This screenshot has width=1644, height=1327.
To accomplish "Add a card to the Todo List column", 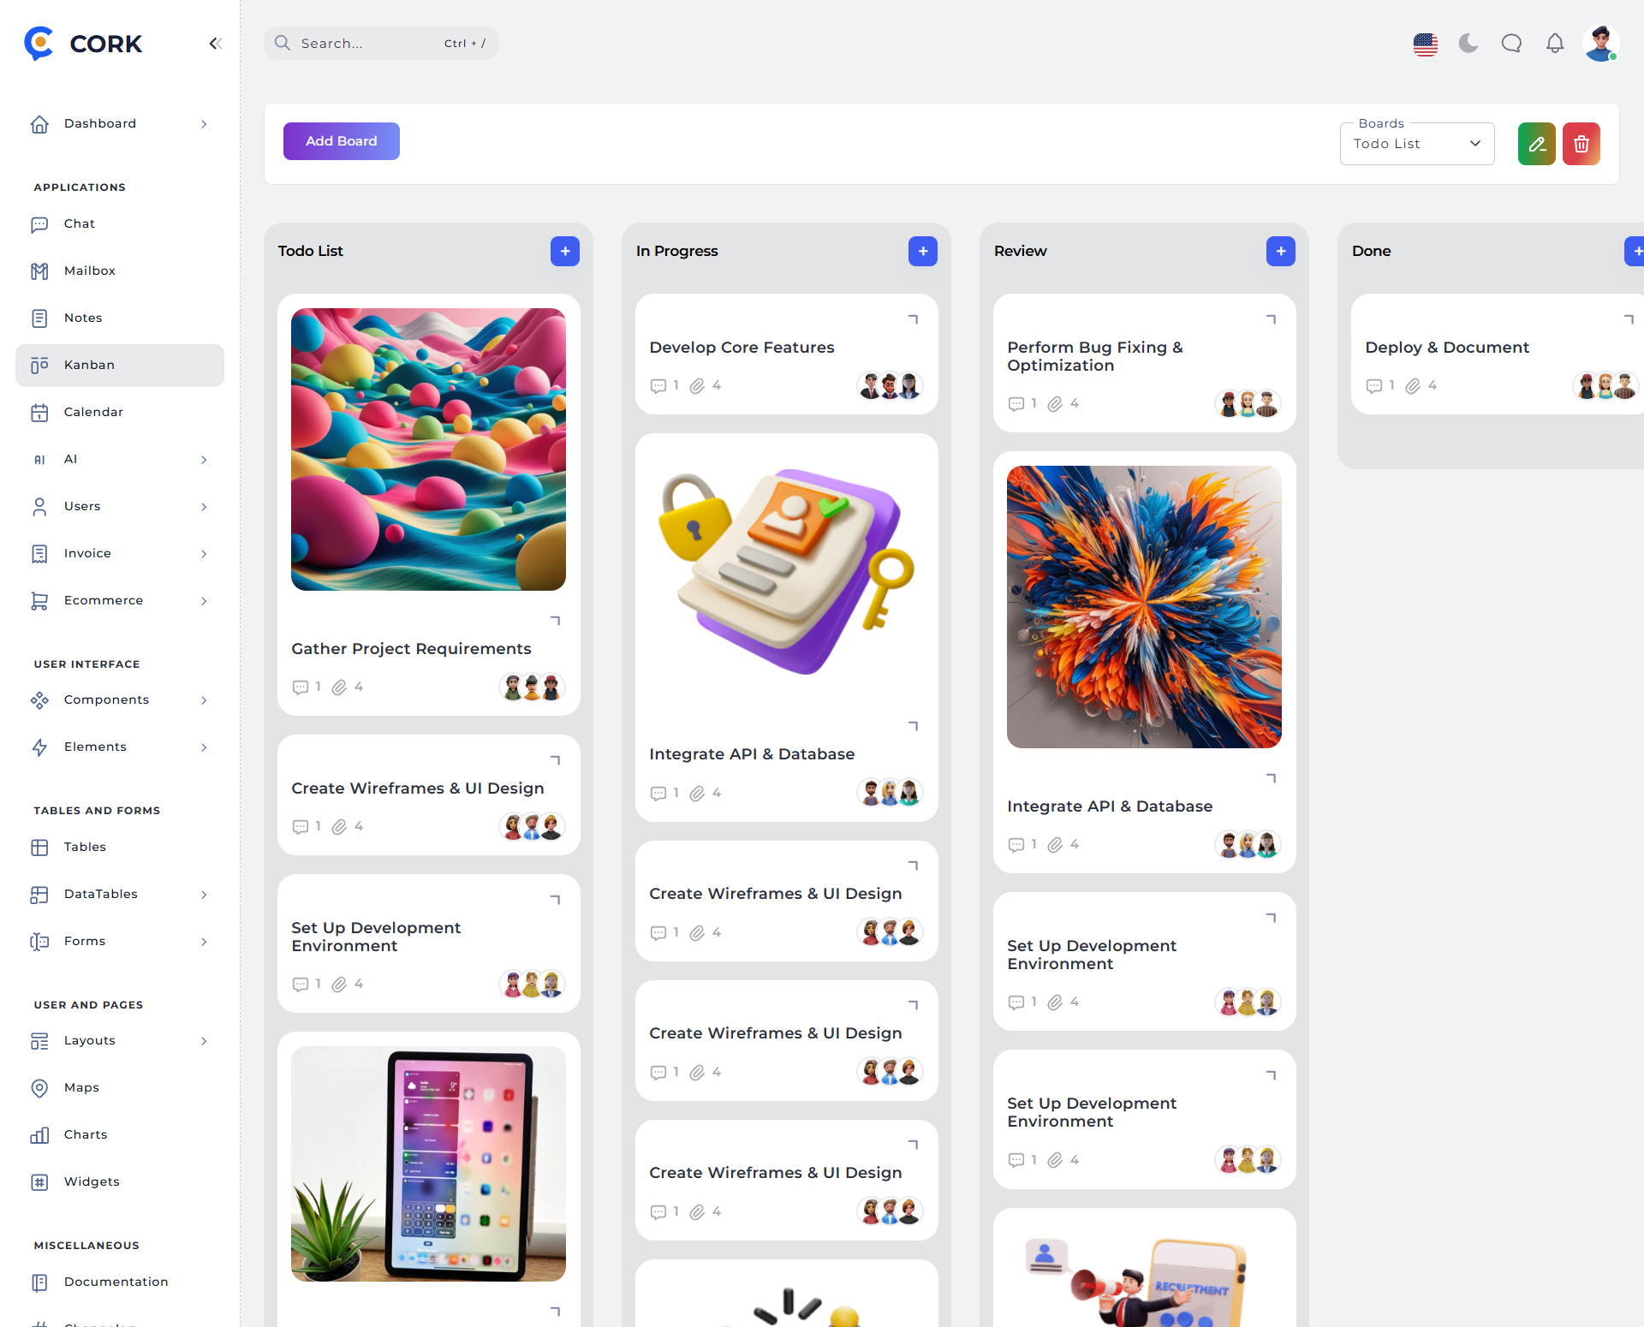I will [x=565, y=251].
